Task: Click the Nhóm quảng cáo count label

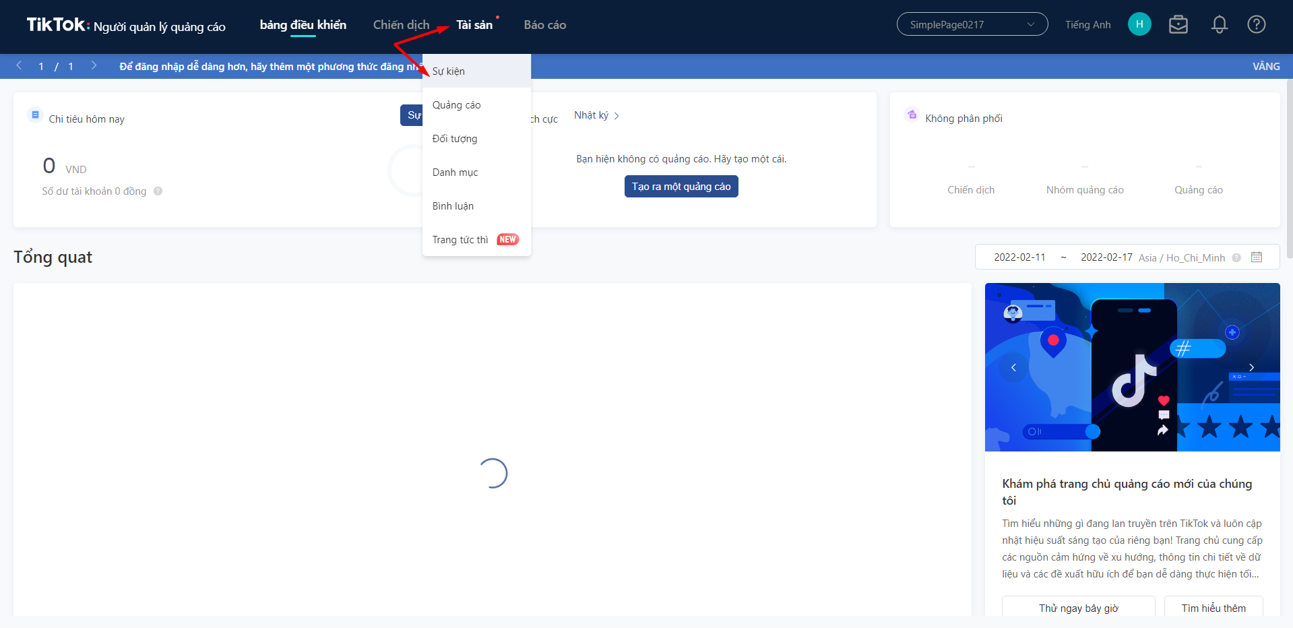Action: pos(1085,190)
